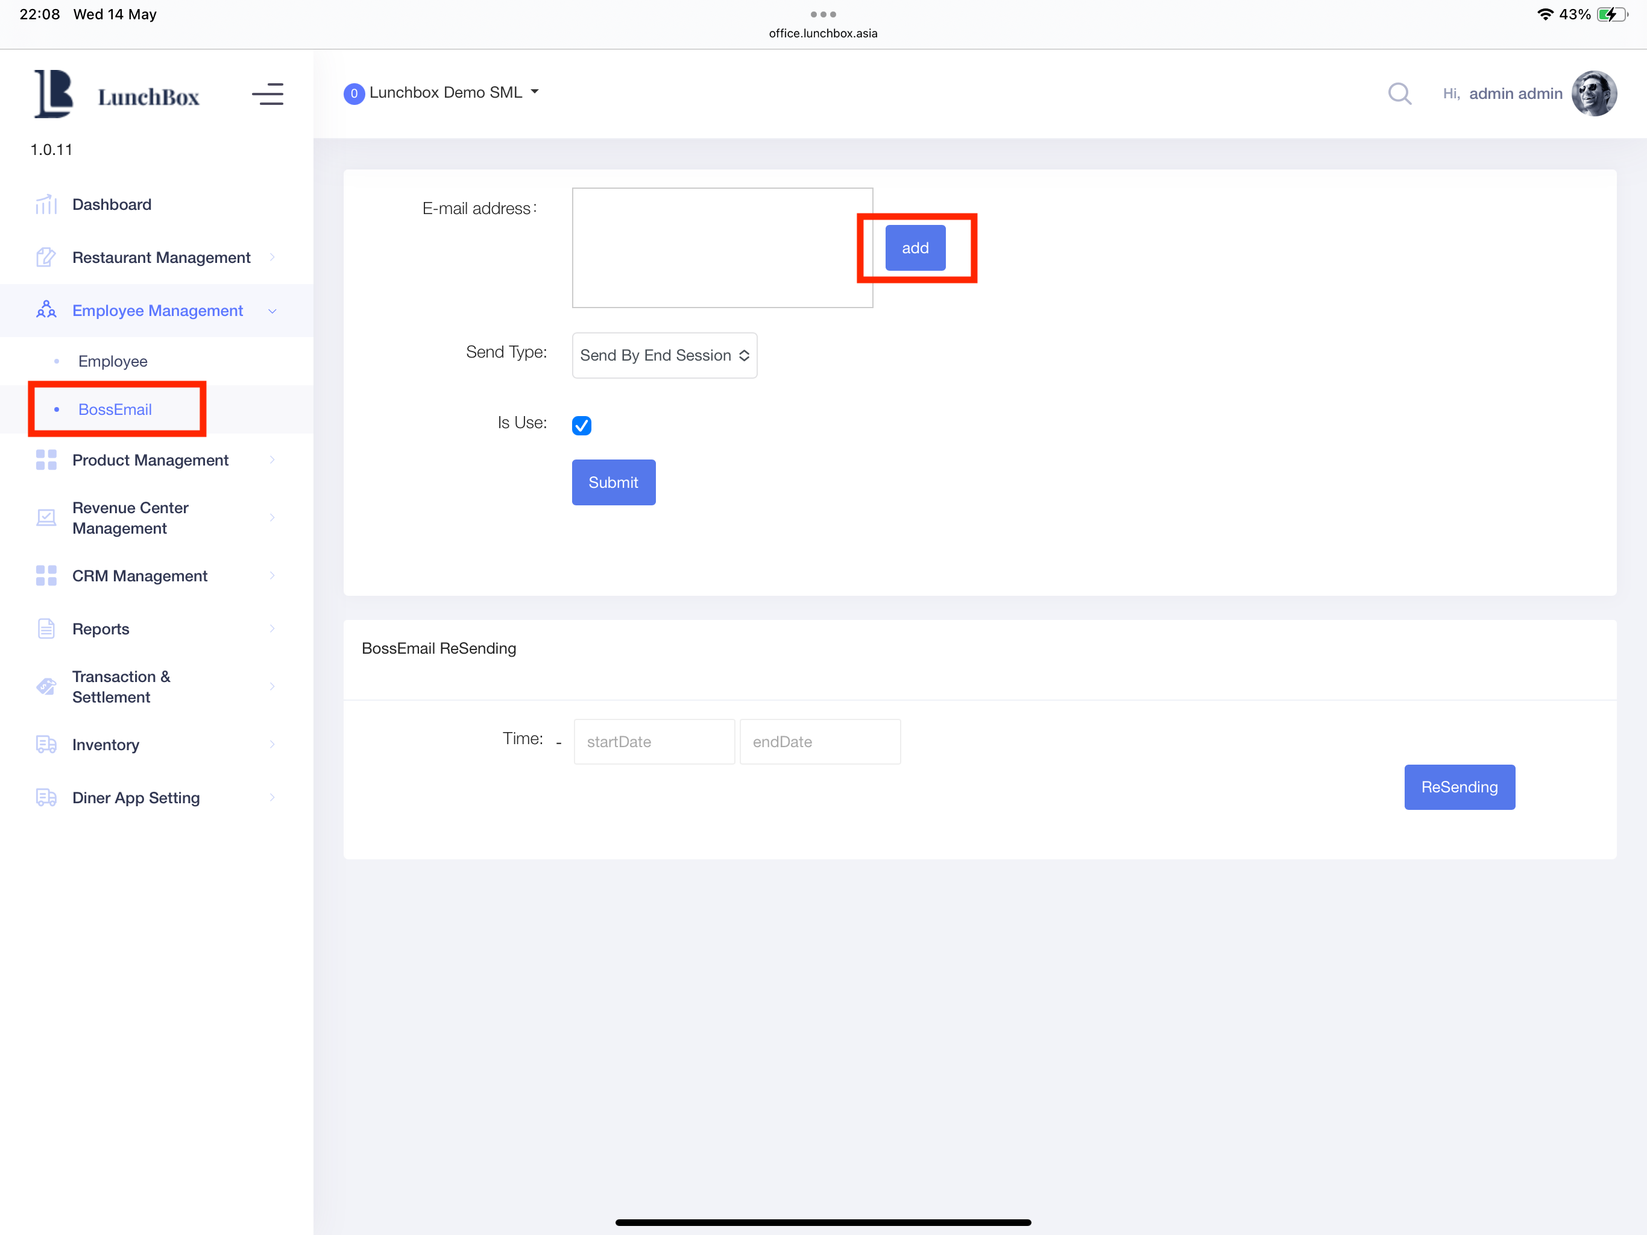This screenshot has height=1235, width=1647.
Task: Uncheck the Is Use checkbox
Action: click(582, 425)
